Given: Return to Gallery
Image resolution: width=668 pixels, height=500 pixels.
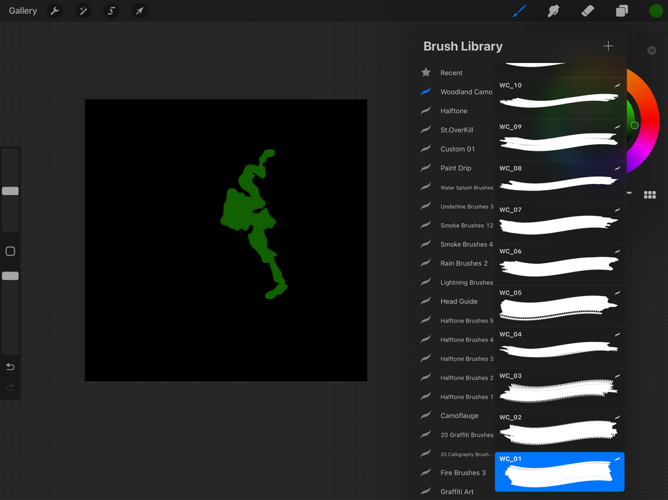Looking at the screenshot, I should 23,11.
